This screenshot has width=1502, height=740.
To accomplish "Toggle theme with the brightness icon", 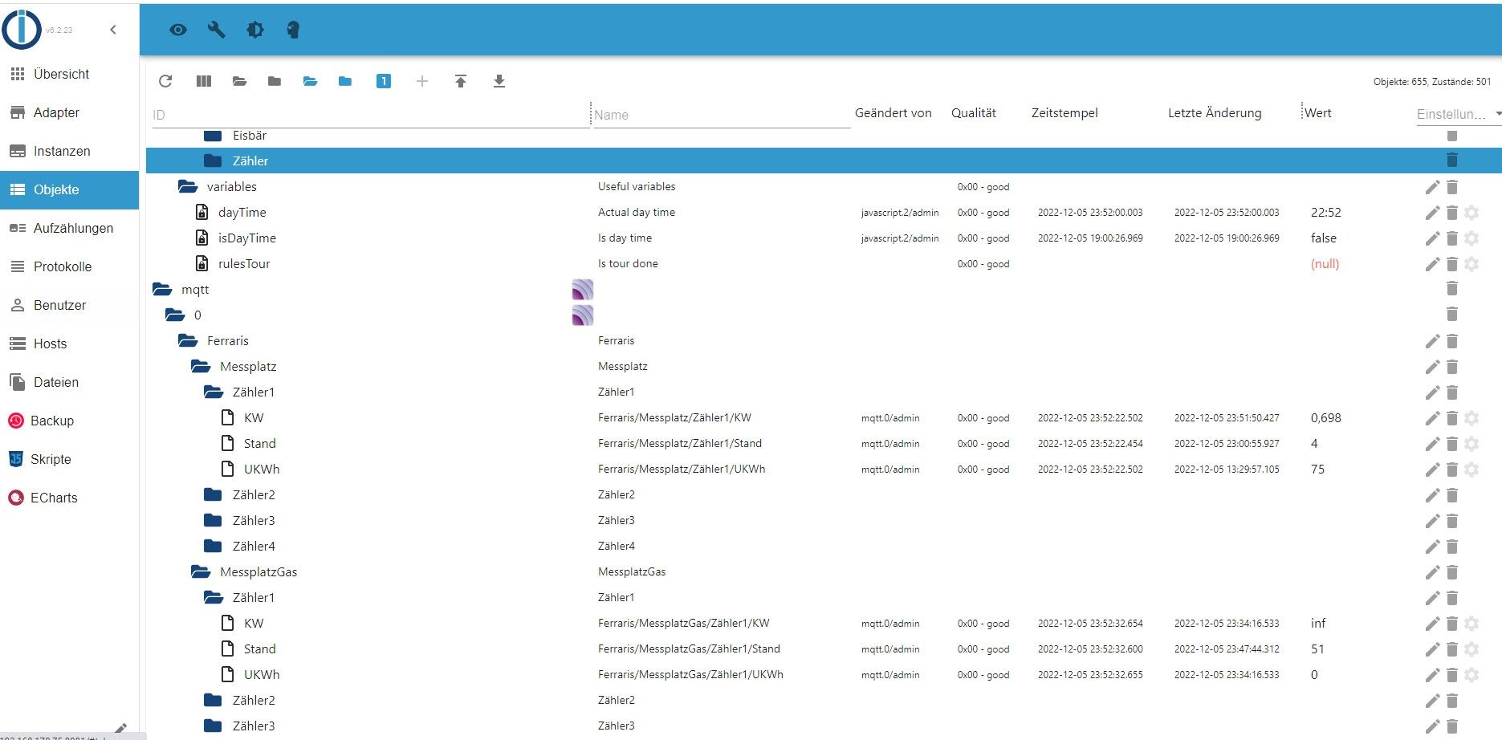I will 255,30.
